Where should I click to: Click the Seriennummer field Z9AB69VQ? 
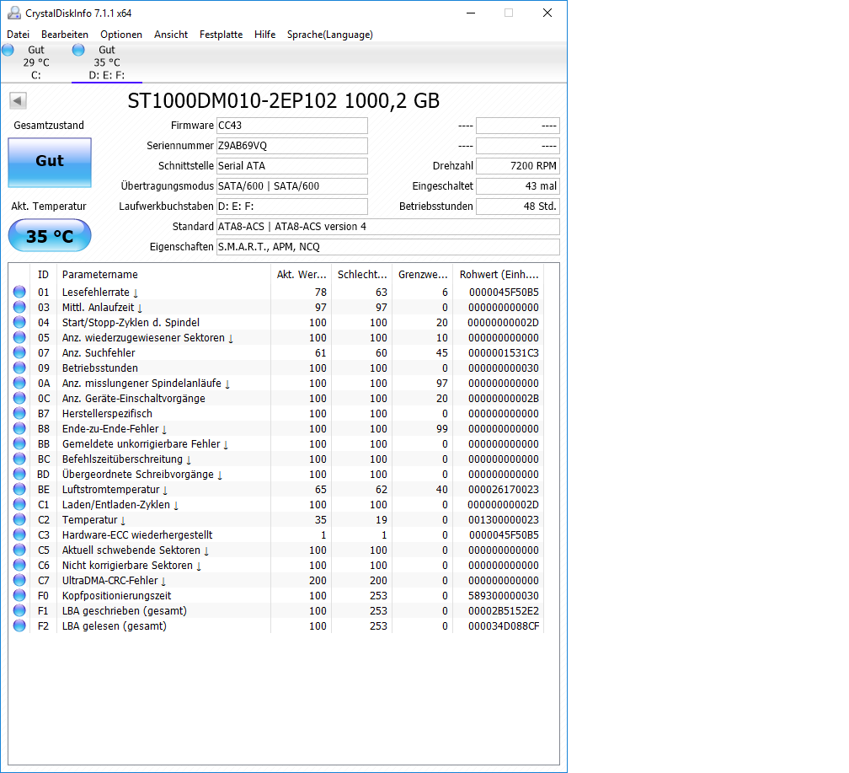[291, 145]
